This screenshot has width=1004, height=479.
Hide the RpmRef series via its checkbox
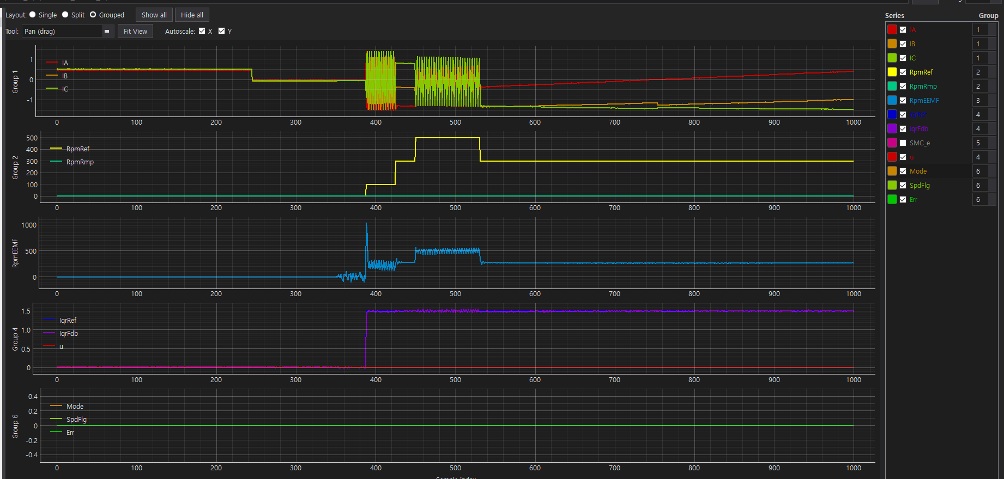903,72
